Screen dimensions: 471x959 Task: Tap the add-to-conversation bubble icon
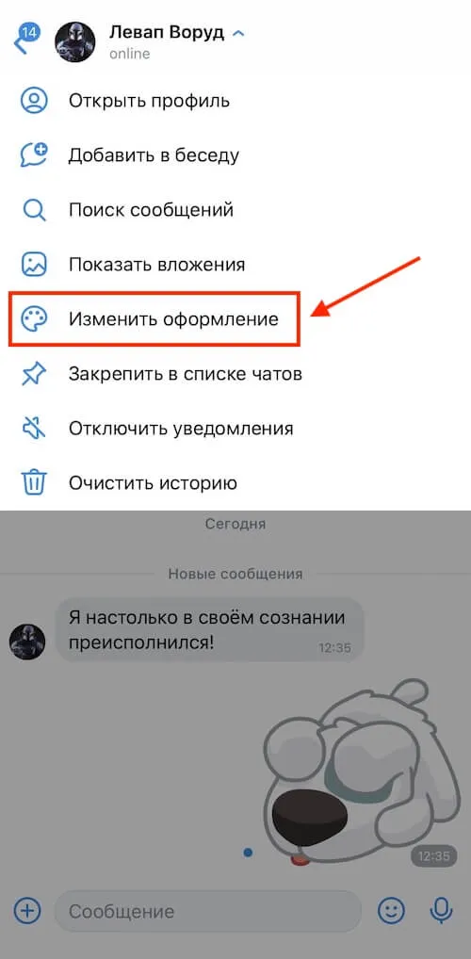tap(34, 155)
